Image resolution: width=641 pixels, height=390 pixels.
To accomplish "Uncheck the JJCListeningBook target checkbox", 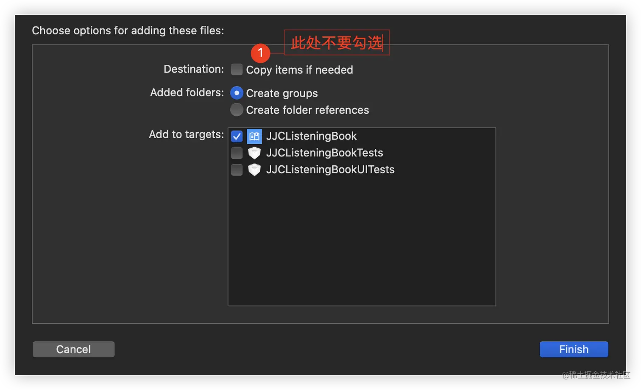I will pos(237,136).
